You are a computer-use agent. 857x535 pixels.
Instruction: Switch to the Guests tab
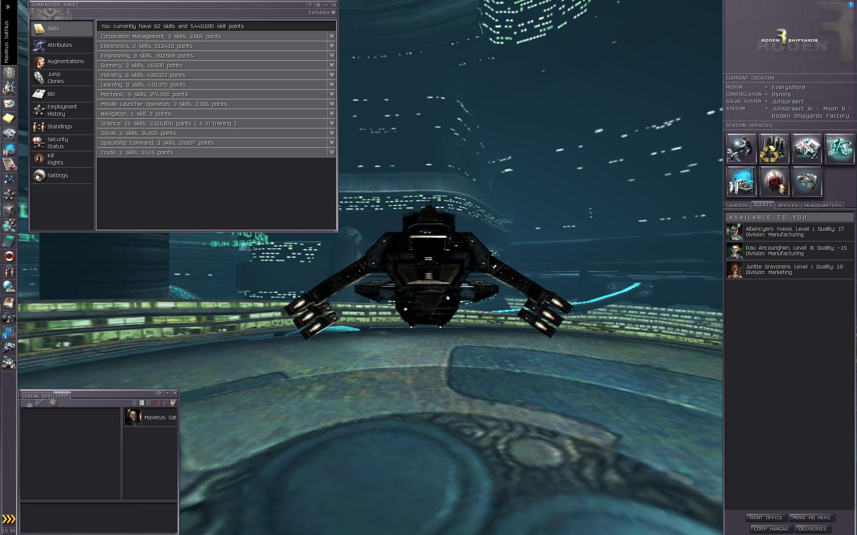[738, 205]
